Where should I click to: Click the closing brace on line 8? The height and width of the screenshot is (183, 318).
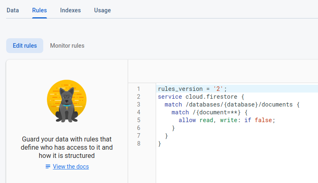(x=159, y=144)
